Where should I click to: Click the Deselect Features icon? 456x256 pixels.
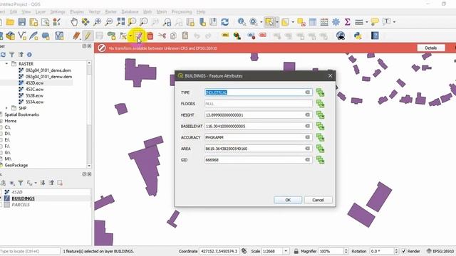click(x=301, y=22)
